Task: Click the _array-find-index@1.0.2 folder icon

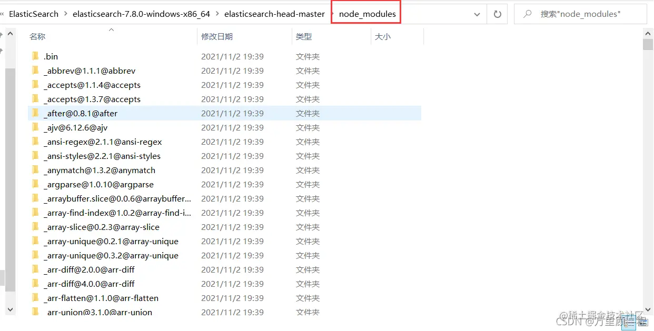Action: [35, 213]
